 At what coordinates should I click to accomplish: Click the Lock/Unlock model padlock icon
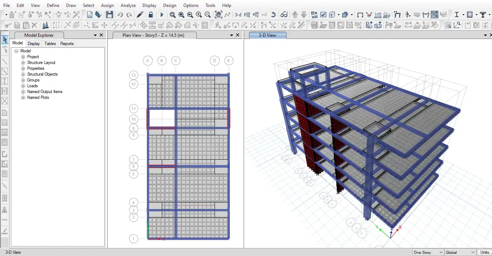(x=151, y=15)
